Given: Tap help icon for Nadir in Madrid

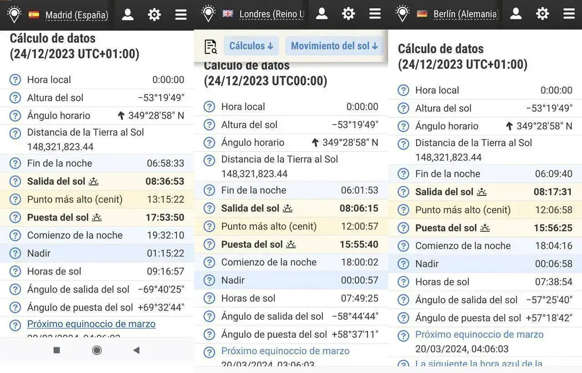Looking at the screenshot, I should pos(15,253).
